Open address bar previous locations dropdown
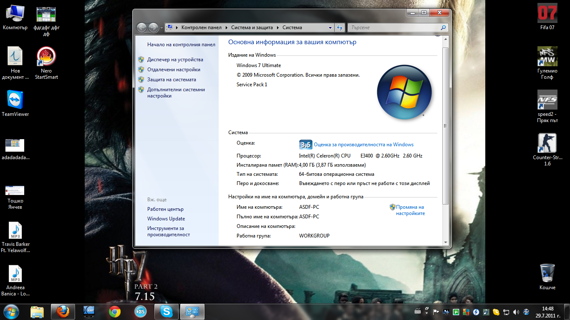570x320 pixels. point(330,27)
